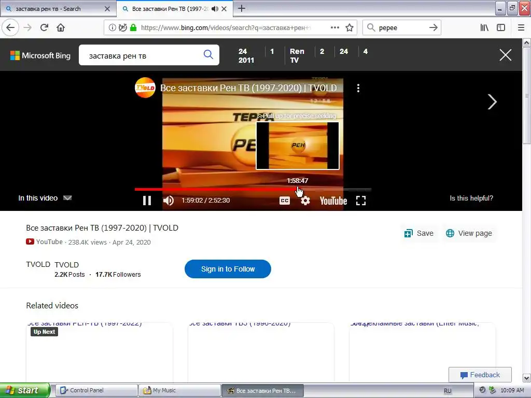Open View page link

469,233
